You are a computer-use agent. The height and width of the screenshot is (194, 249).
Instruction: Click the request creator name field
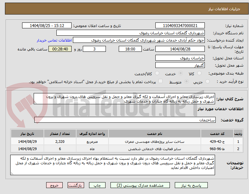click(x=139, y=40)
